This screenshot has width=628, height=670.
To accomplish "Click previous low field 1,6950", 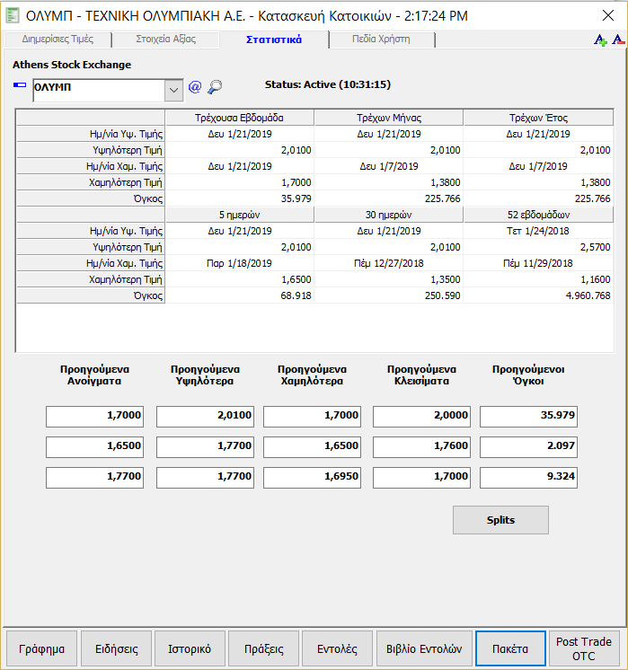I will (312, 478).
